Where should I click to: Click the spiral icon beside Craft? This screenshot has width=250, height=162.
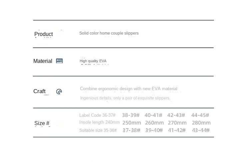(59, 91)
